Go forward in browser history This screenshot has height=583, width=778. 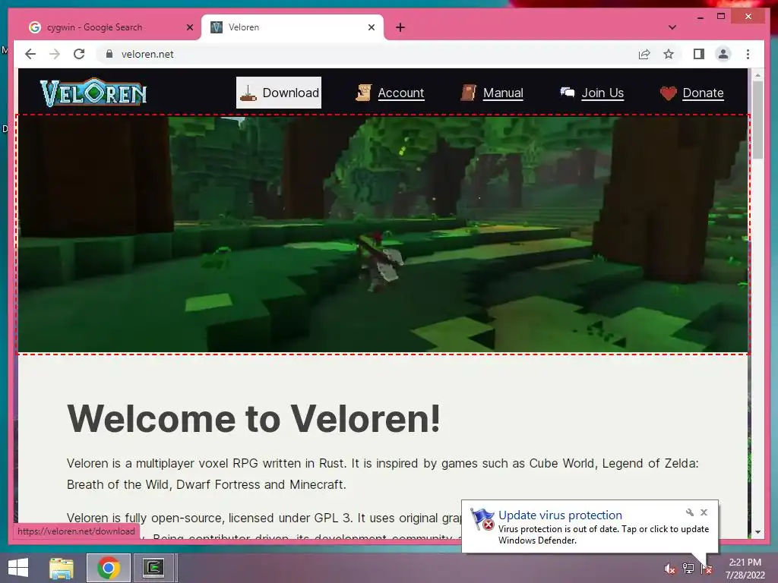pos(55,54)
